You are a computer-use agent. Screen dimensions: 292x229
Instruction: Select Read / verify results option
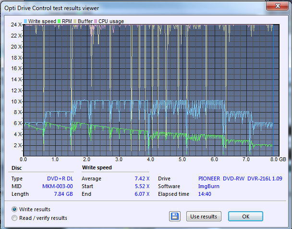click(14, 218)
